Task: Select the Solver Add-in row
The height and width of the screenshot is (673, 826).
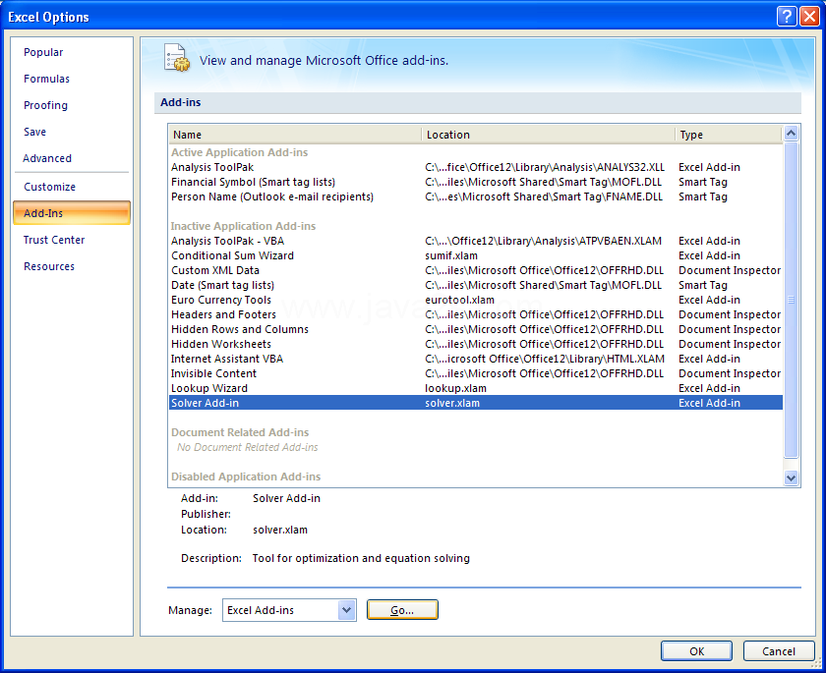Action: [476, 403]
